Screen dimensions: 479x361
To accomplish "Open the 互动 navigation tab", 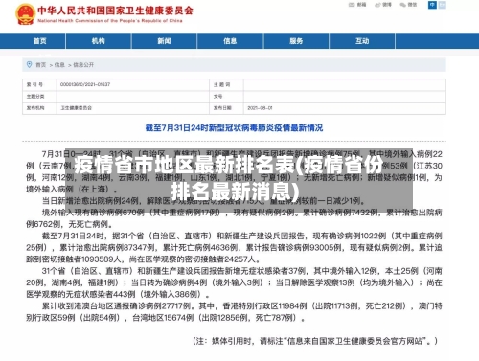I will pyautogui.click(x=362, y=41).
